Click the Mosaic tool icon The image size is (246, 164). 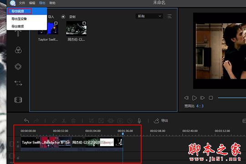(x=111, y=121)
